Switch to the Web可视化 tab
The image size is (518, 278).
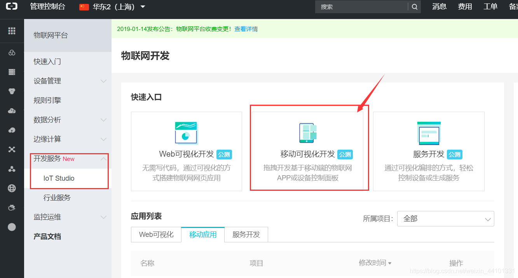(x=156, y=235)
